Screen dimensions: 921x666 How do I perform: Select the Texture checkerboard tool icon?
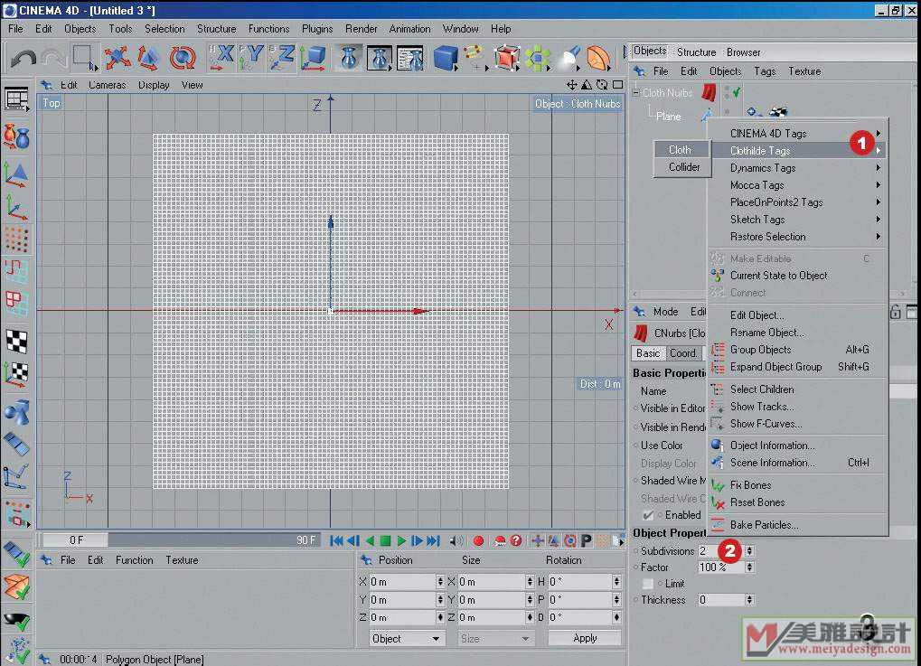coord(16,342)
